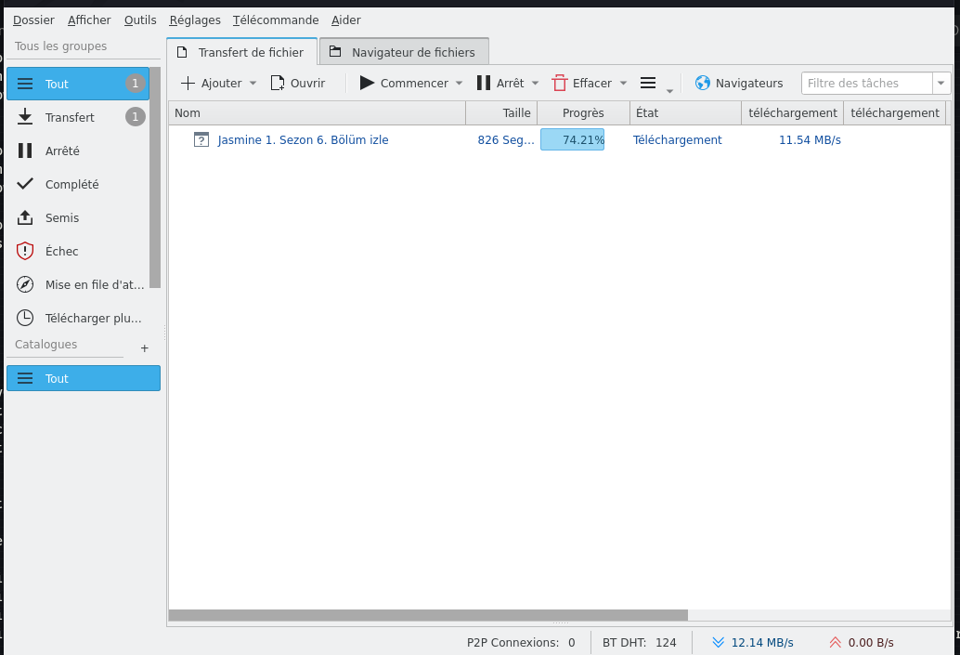Click the Transfert badge count 1
This screenshot has width=960, height=655.
pos(136,116)
